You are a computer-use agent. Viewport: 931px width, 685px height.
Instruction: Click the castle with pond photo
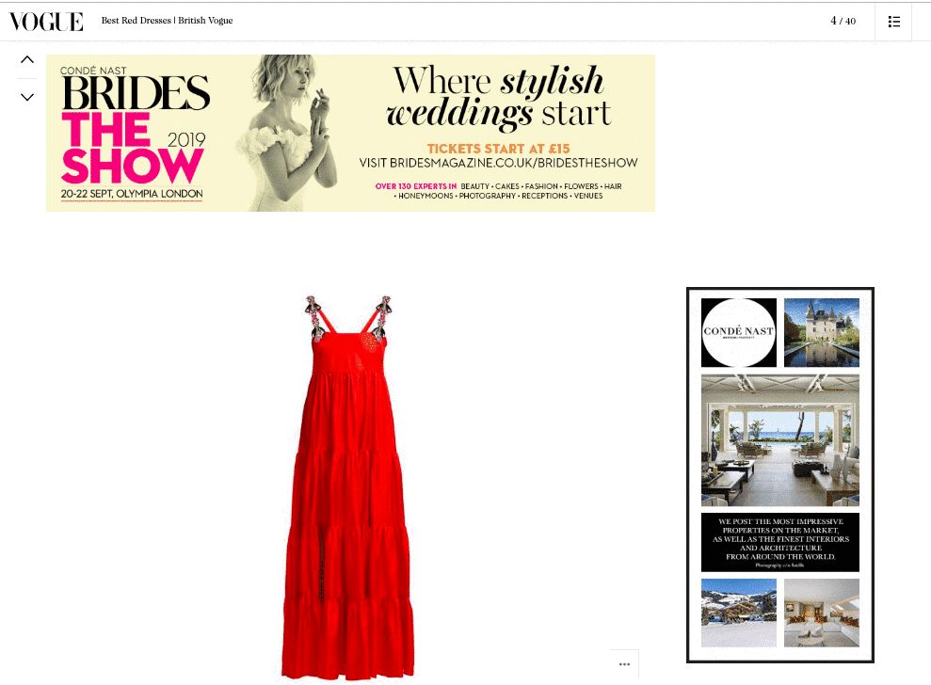coord(822,332)
